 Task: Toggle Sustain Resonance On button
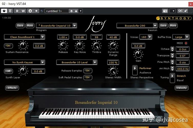click(x=8, y=46)
